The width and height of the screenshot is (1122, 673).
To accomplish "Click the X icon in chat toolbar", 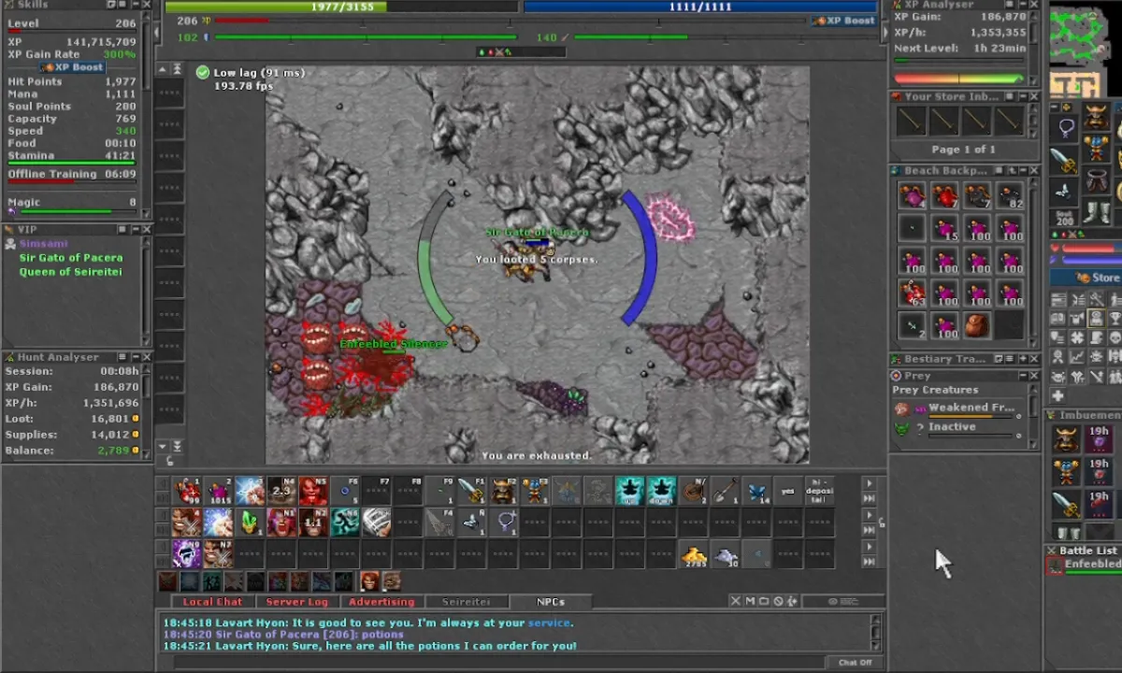I will coord(737,601).
